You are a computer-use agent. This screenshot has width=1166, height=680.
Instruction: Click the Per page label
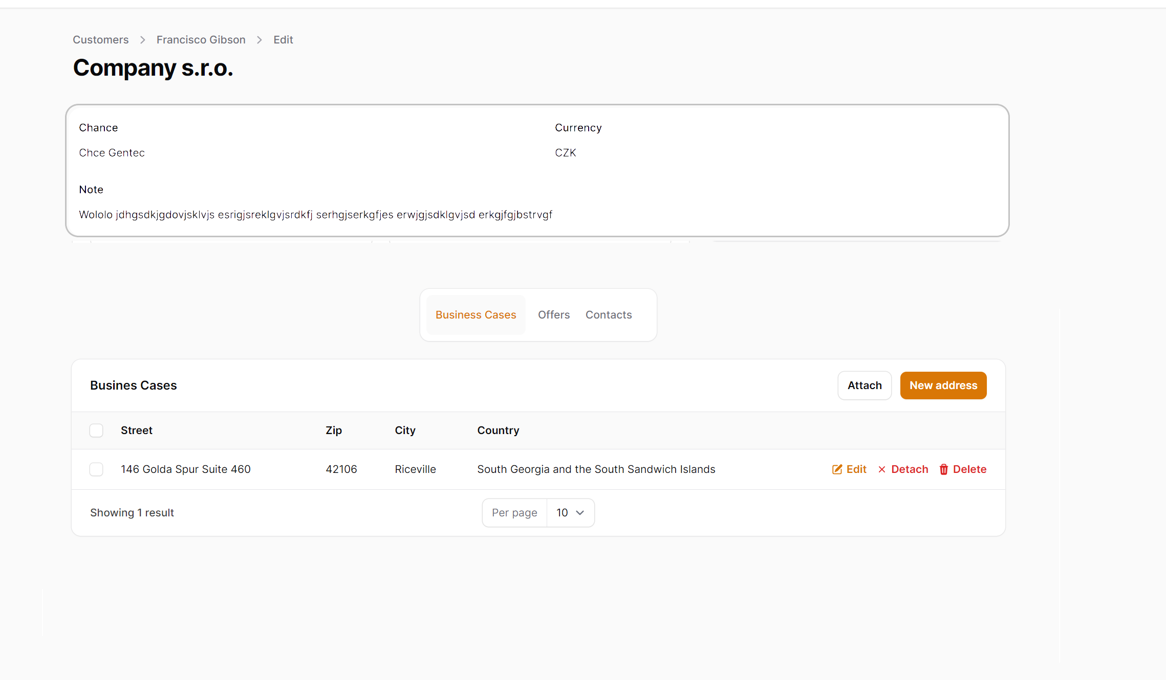514,513
